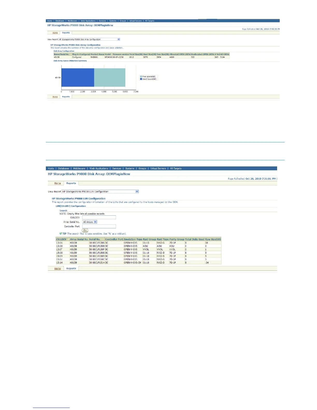
Task: Go to Home tab above LUN Configuration report
Action: (x=57, y=183)
